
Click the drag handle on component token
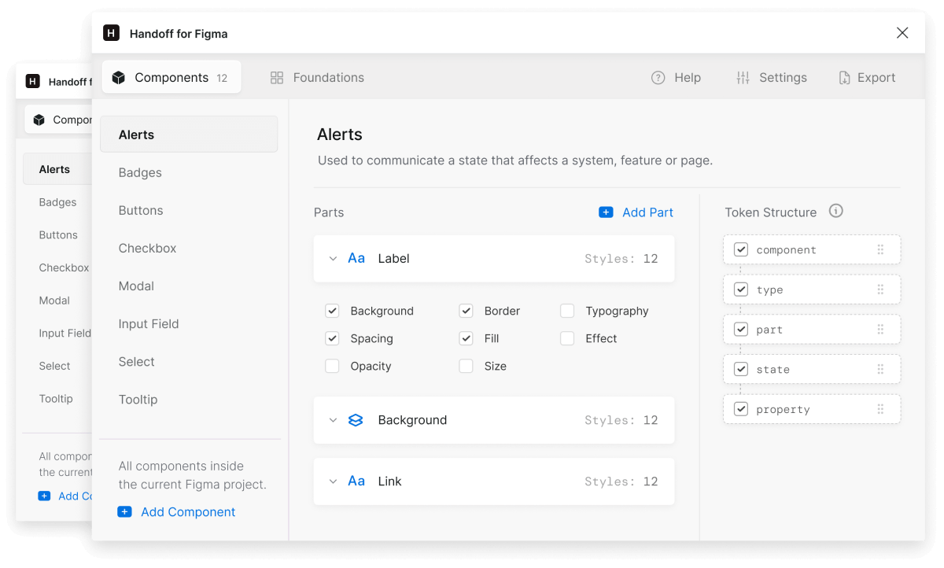point(880,250)
